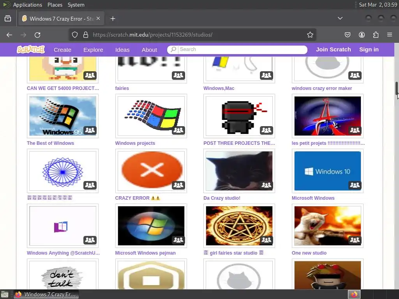
Task: Open POST THREE PROJECTS THE... link
Action: tap(239, 143)
